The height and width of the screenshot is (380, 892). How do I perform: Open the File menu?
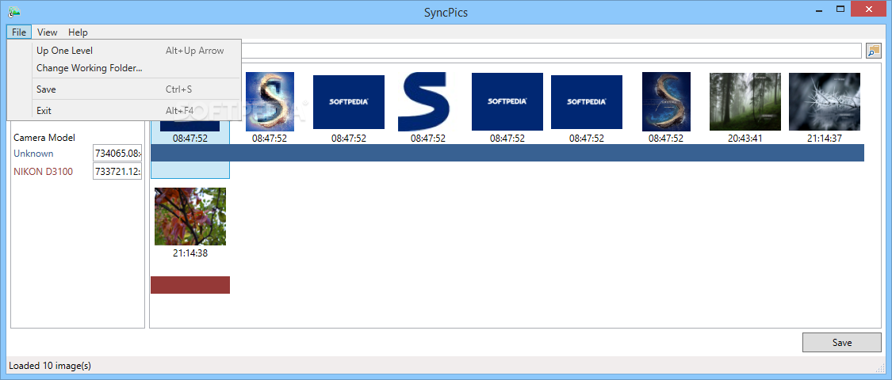(x=19, y=32)
